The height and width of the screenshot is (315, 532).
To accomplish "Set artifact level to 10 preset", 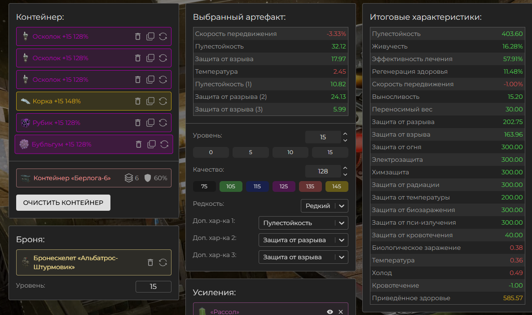I will click(290, 152).
